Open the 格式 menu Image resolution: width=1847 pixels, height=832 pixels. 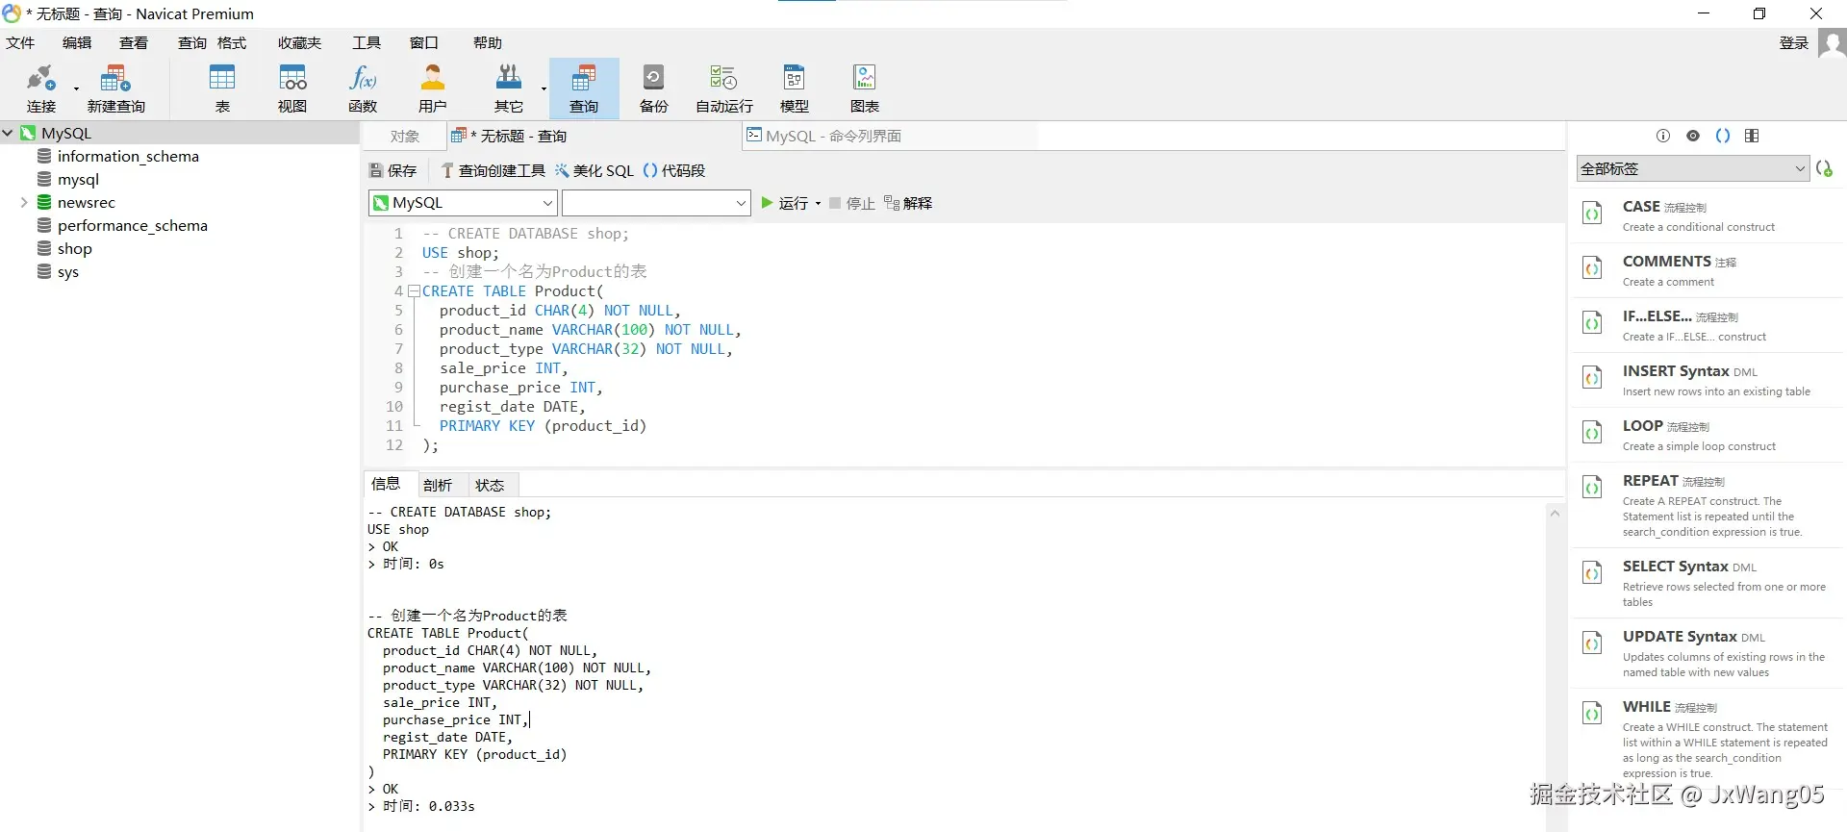click(232, 43)
